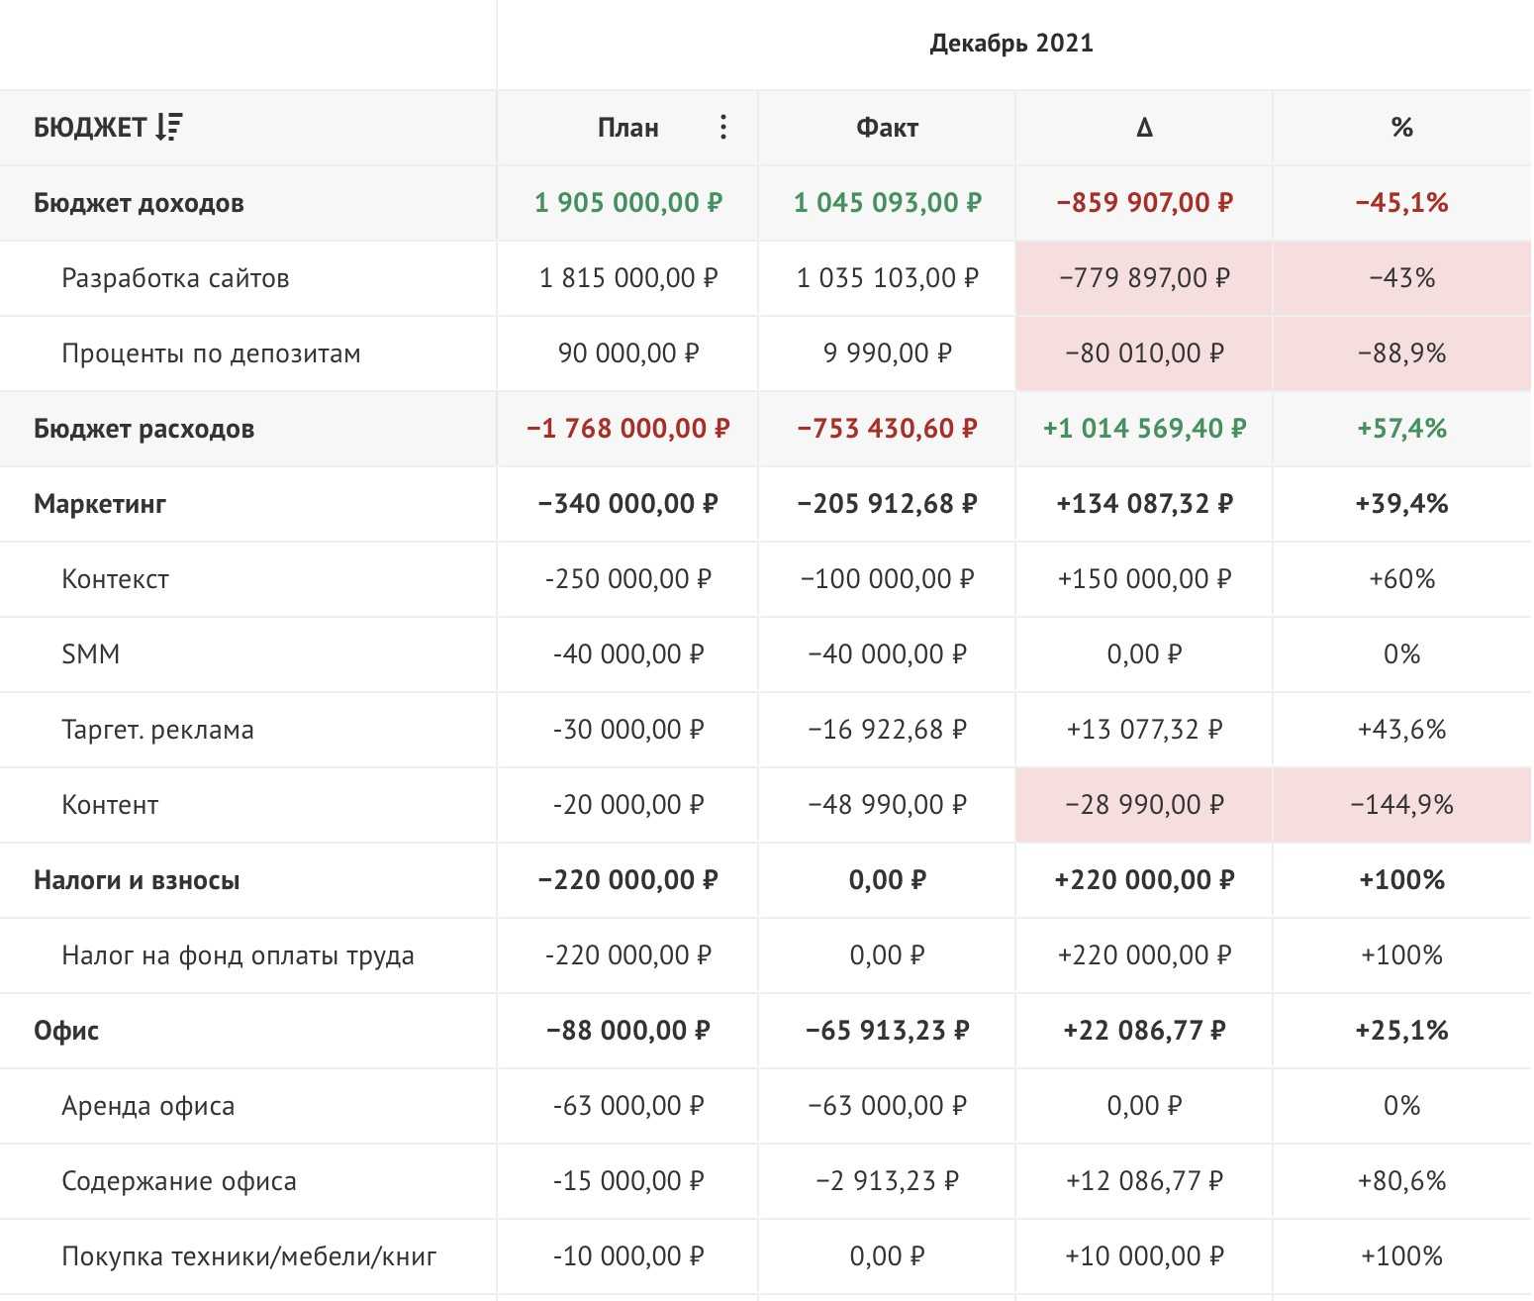Click the Δ column header

click(1144, 128)
